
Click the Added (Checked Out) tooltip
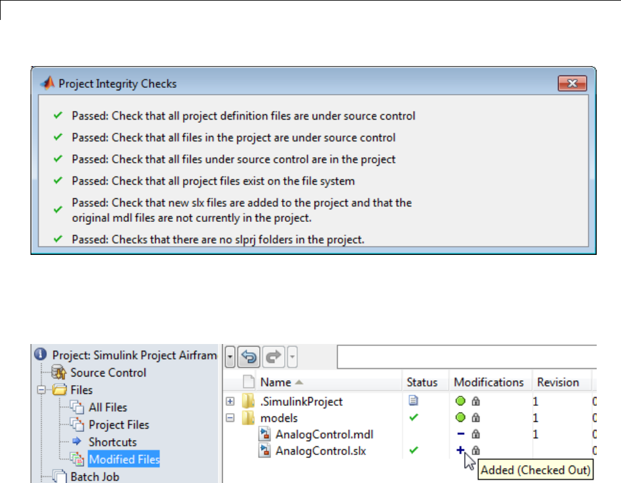(536, 470)
